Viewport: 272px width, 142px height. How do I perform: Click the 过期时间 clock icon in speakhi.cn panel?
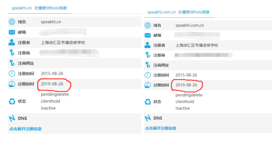[12, 84]
